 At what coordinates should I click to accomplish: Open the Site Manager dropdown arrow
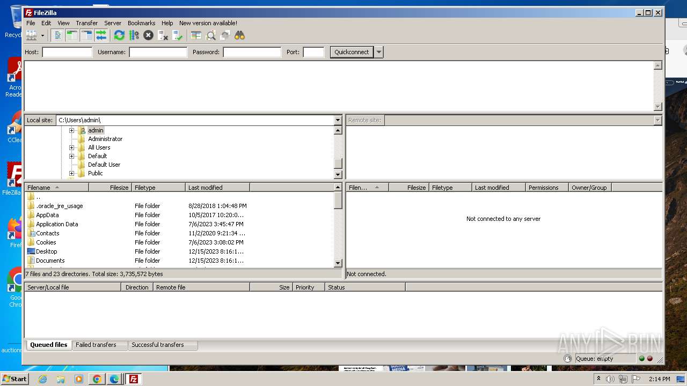tap(42, 35)
